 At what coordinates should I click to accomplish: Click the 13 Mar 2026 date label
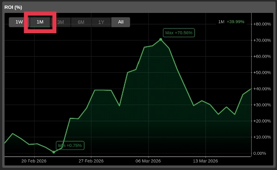pyautogui.click(x=205, y=161)
